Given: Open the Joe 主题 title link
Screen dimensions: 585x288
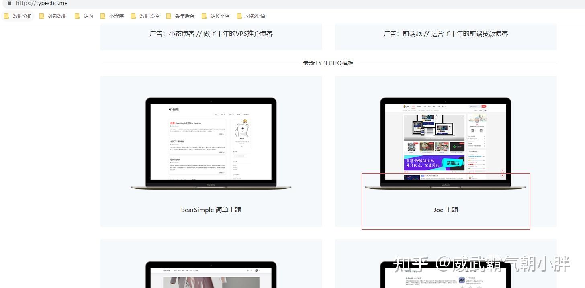Looking at the screenshot, I should click(446, 210).
